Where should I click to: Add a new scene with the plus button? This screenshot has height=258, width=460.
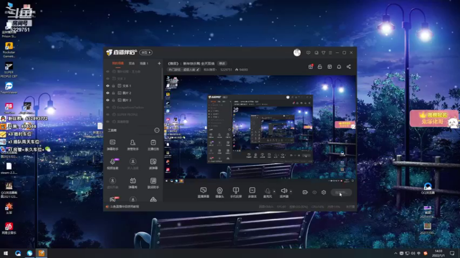pos(159,63)
